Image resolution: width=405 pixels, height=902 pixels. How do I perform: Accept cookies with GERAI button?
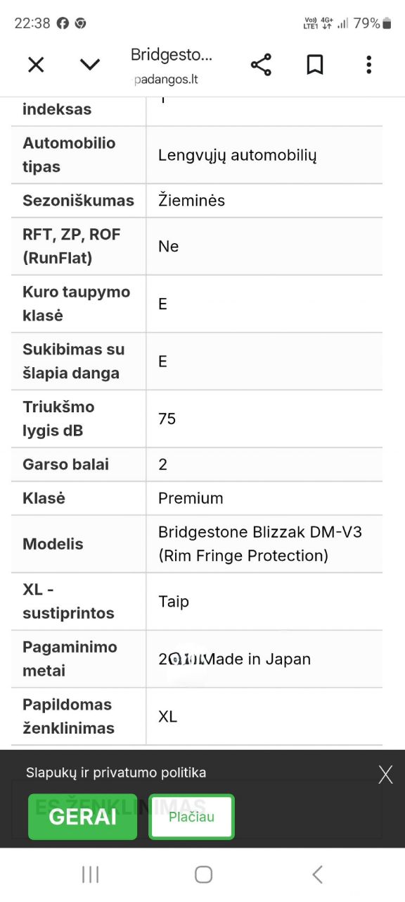coord(82,817)
